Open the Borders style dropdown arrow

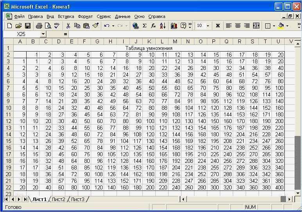coord(274,26)
